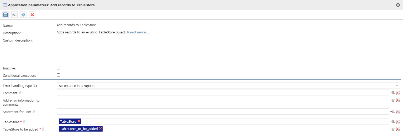This screenshot has width=403, height=136.
Task: Open the help question mark icon
Action: 23,15
